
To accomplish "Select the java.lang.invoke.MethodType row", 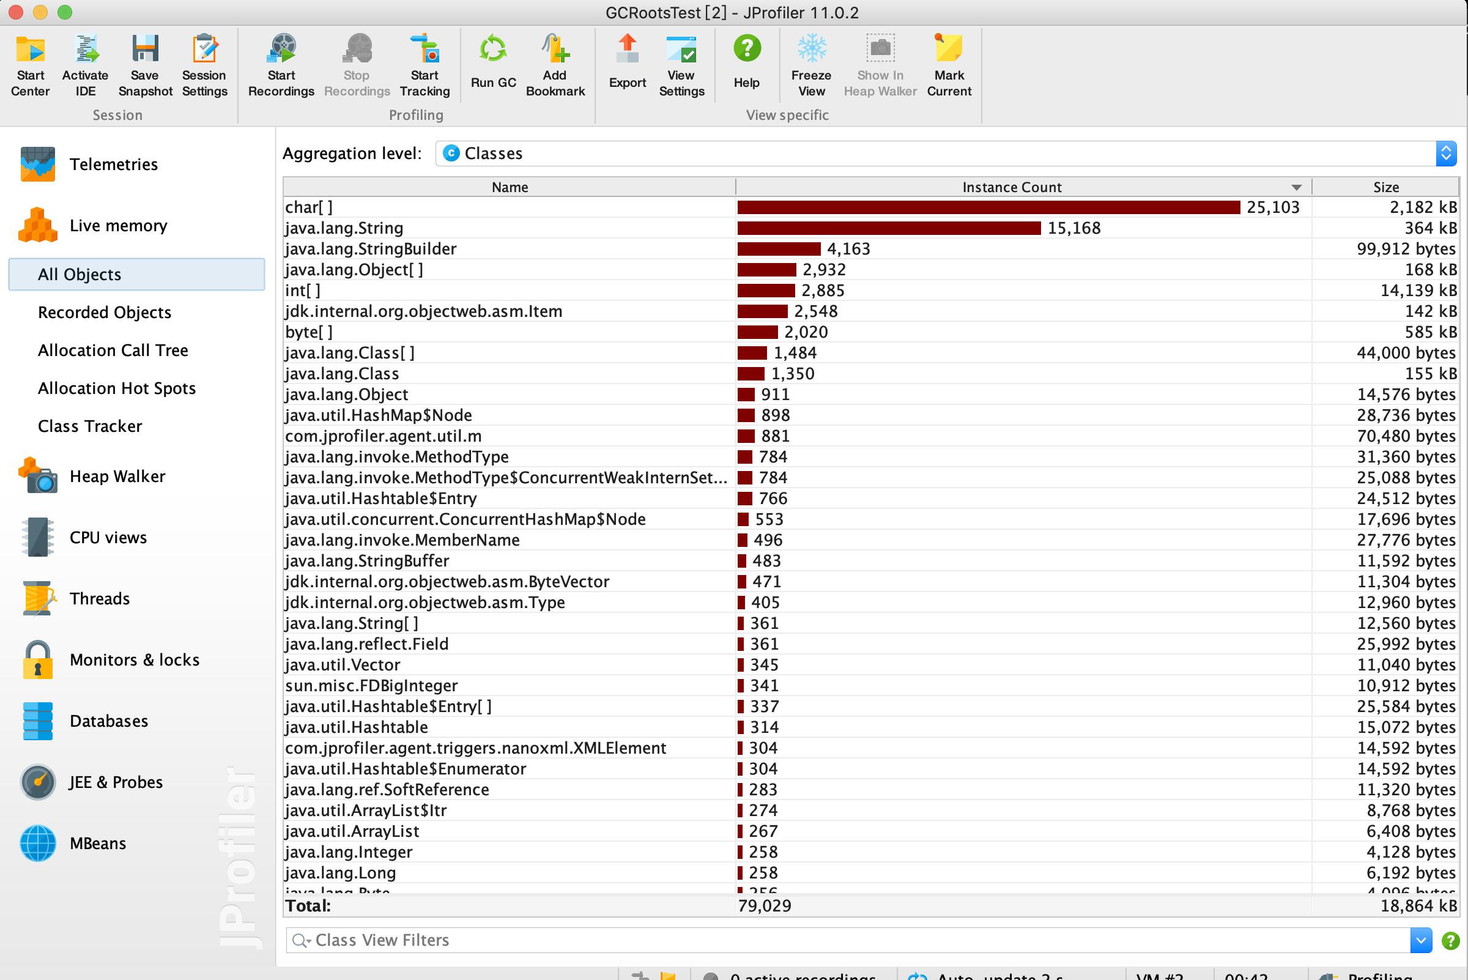I will [x=871, y=457].
